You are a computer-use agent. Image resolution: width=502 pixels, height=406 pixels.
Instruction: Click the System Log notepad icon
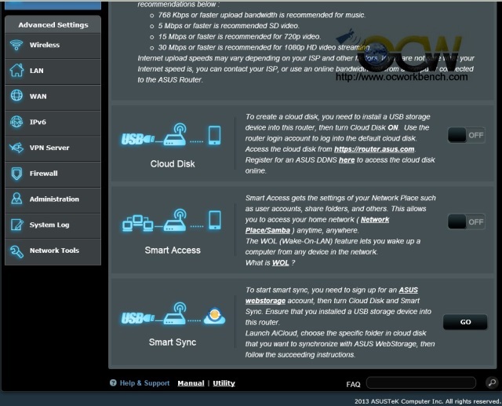(16, 225)
